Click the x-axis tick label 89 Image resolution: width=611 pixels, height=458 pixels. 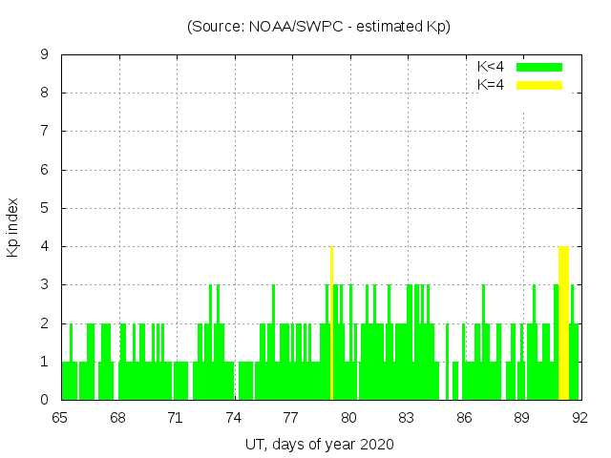(x=521, y=417)
